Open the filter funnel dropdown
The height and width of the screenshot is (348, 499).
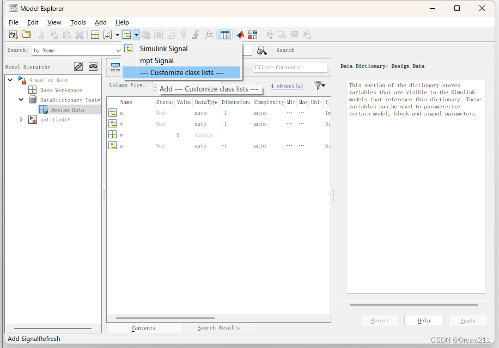(x=320, y=86)
